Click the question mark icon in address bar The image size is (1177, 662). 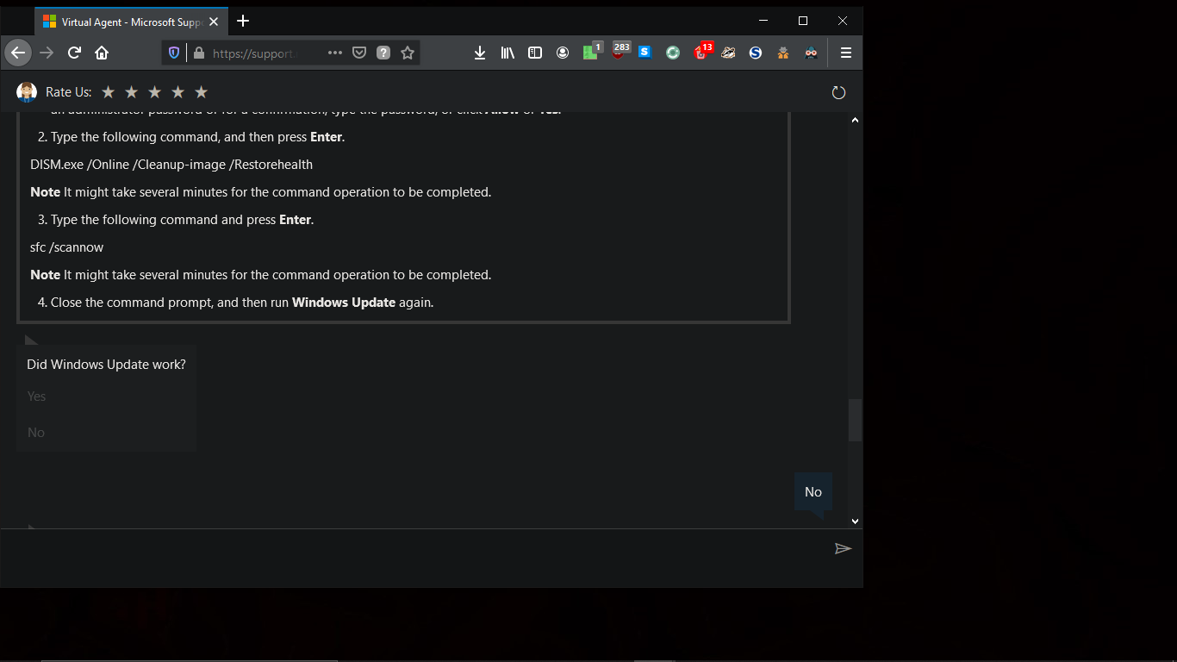pyautogui.click(x=383, y=53)
